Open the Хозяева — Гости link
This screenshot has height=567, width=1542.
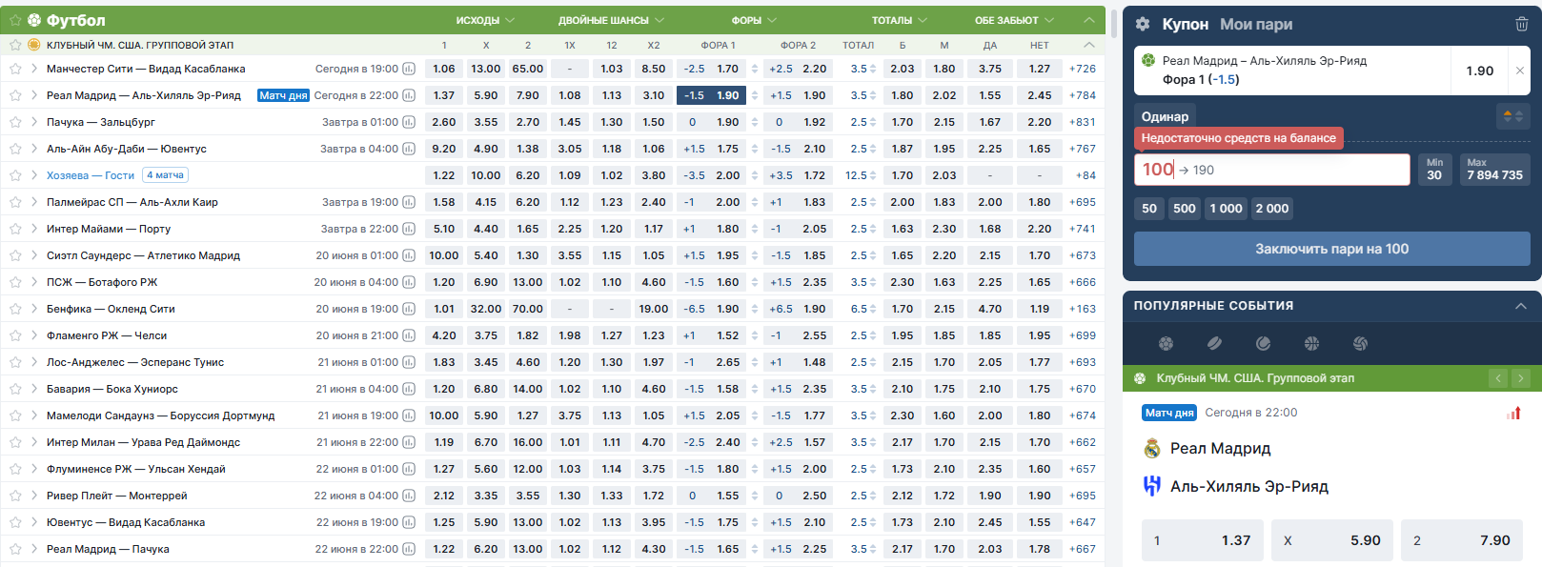click(x=91, y=175)
